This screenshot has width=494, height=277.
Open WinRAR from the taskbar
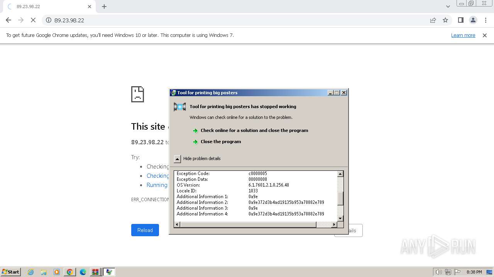95,272
